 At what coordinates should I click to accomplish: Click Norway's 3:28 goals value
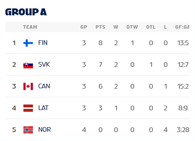(x=183, y=130)
